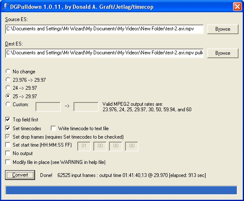Browse for the Source ES file
The height and width of the screenshot is (201, 244).
coord(222,29)
